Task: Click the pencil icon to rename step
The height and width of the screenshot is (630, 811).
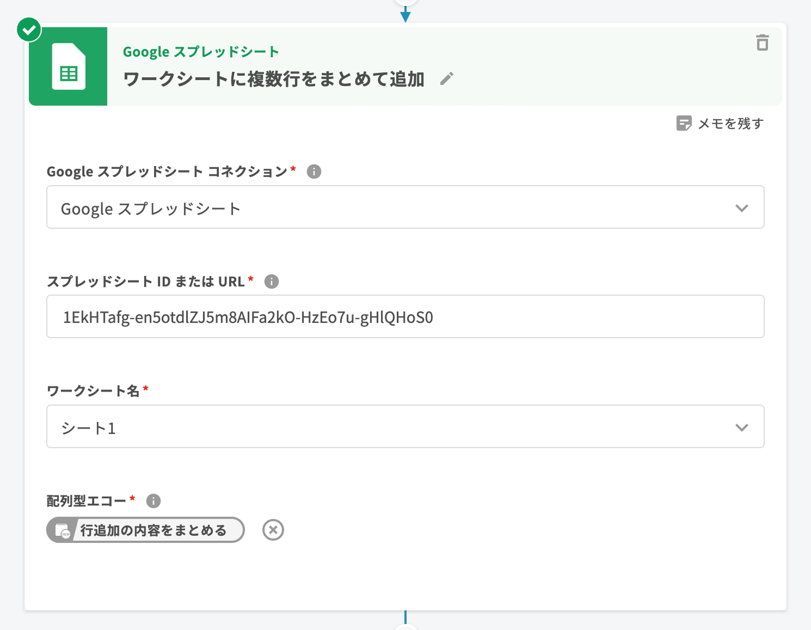Action: point(447,79)
